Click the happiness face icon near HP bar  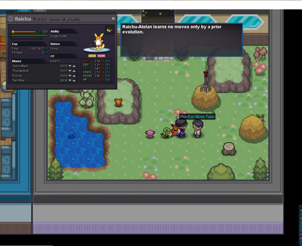[x=13, y=32]
